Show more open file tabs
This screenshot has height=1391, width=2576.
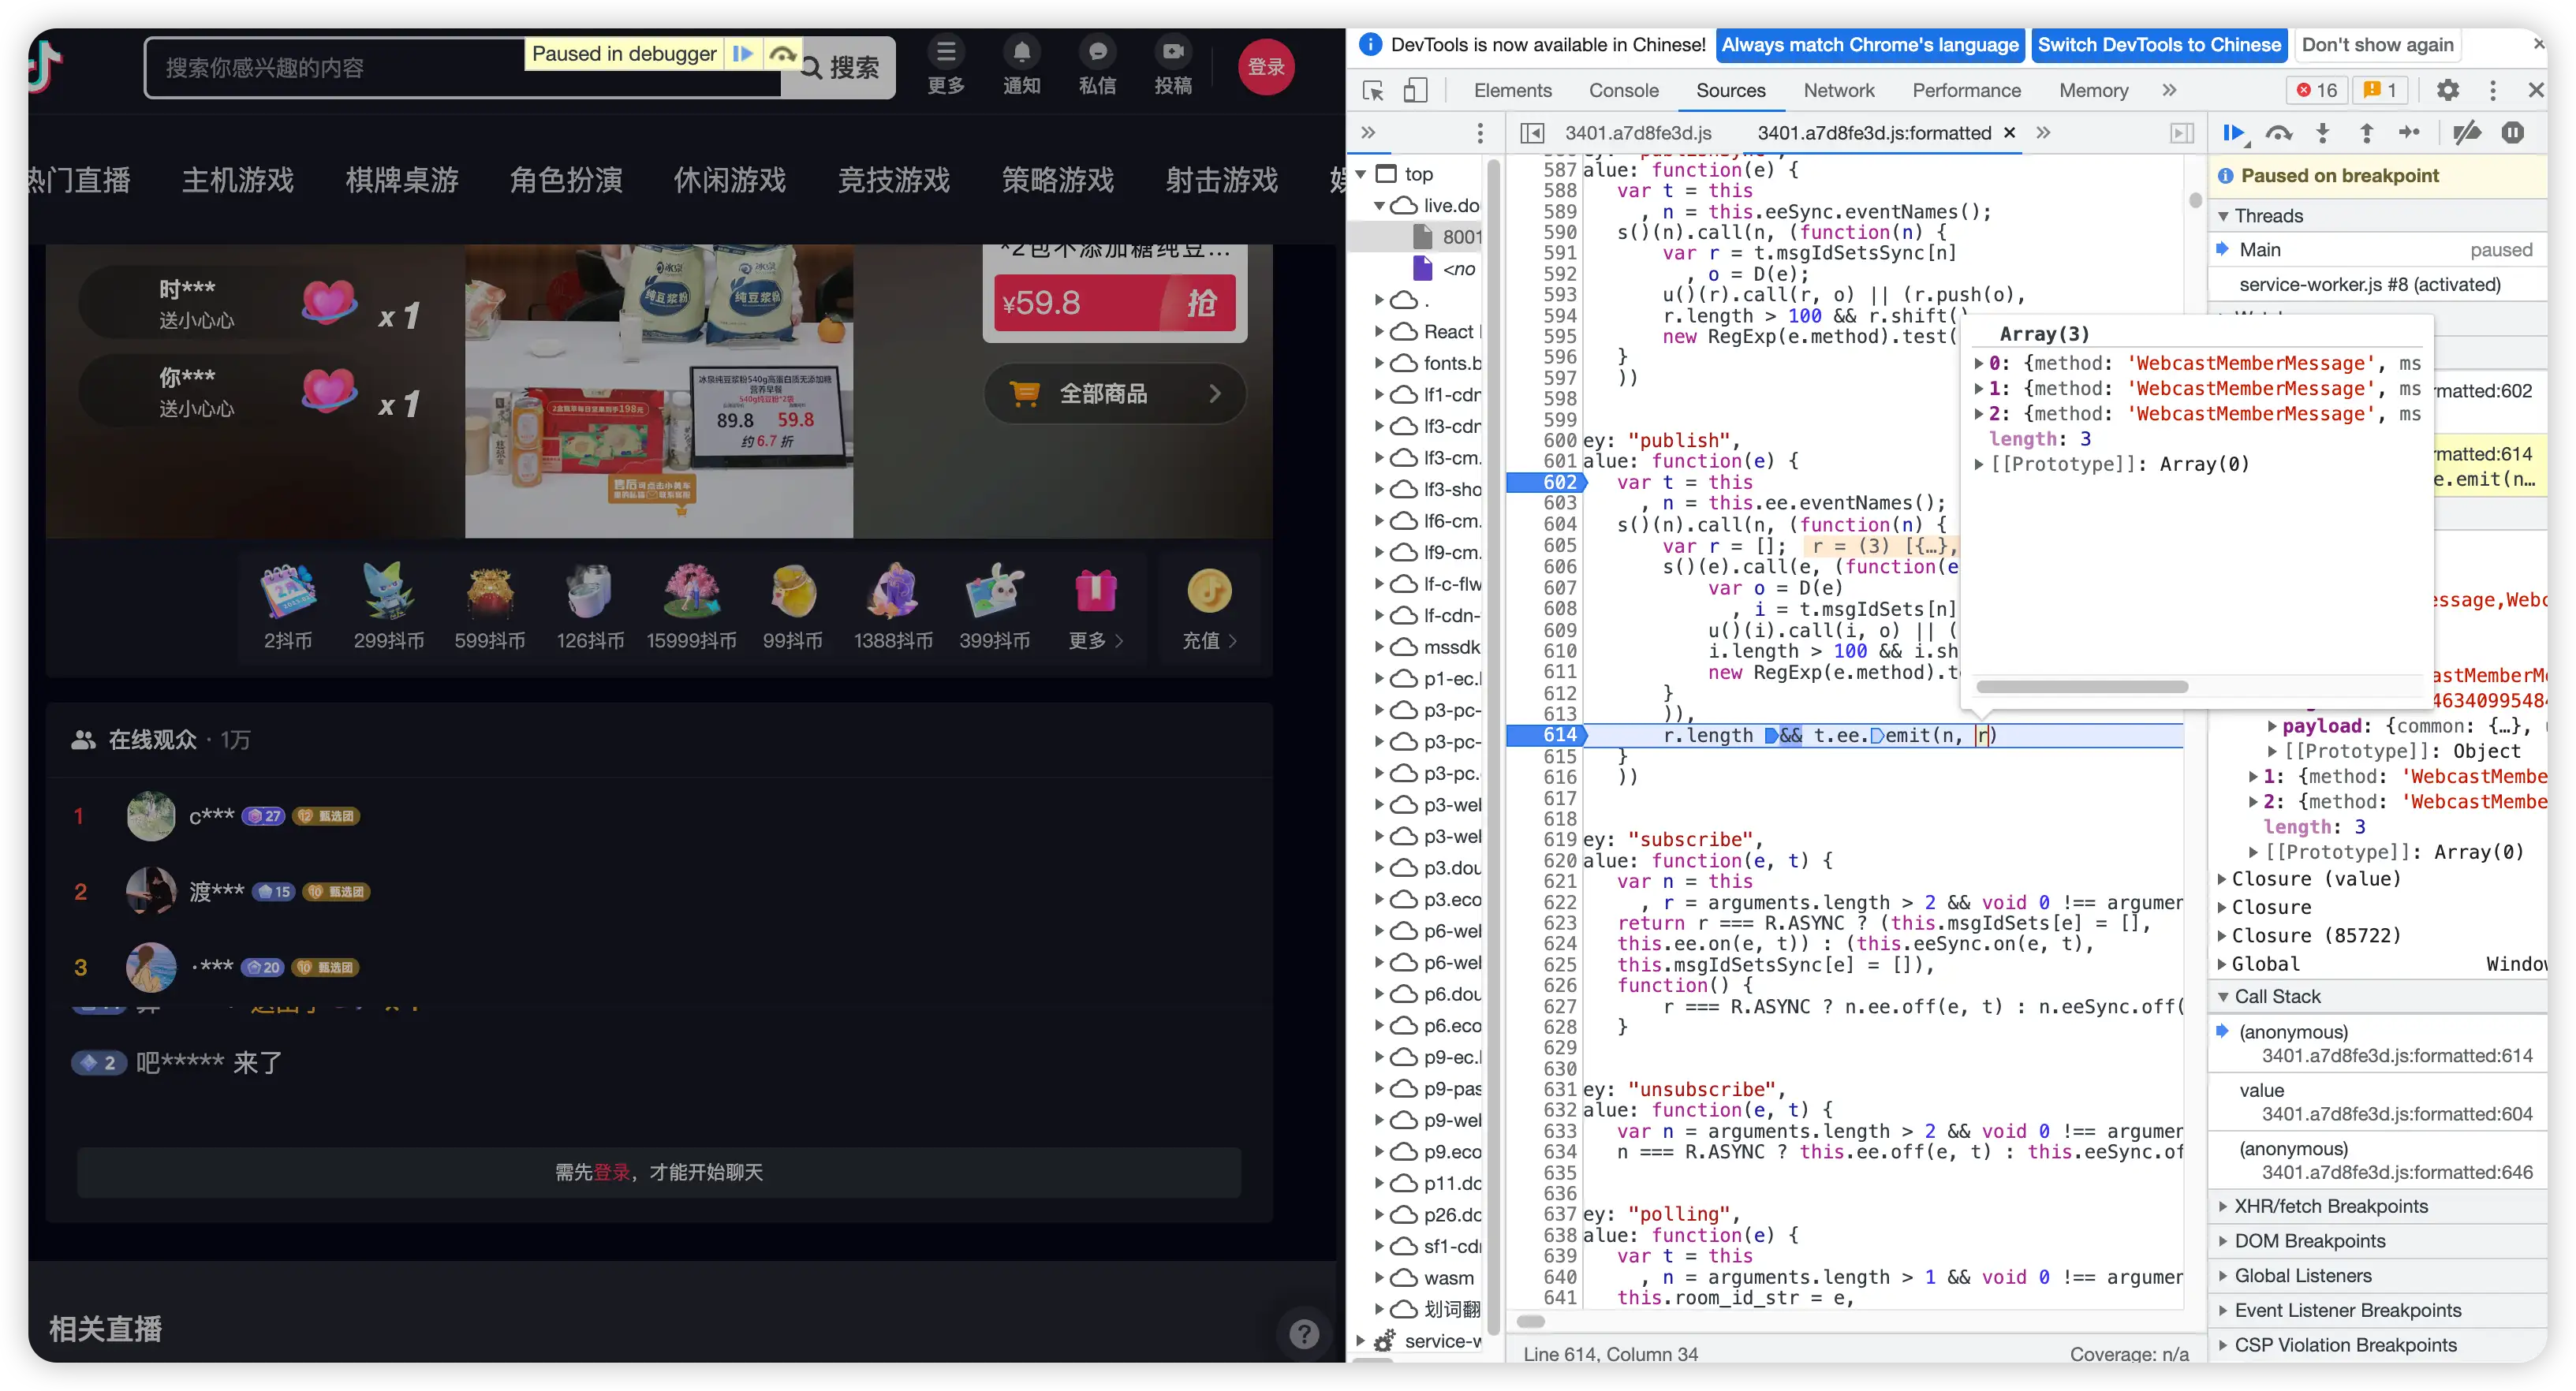tap(2043, 133)
